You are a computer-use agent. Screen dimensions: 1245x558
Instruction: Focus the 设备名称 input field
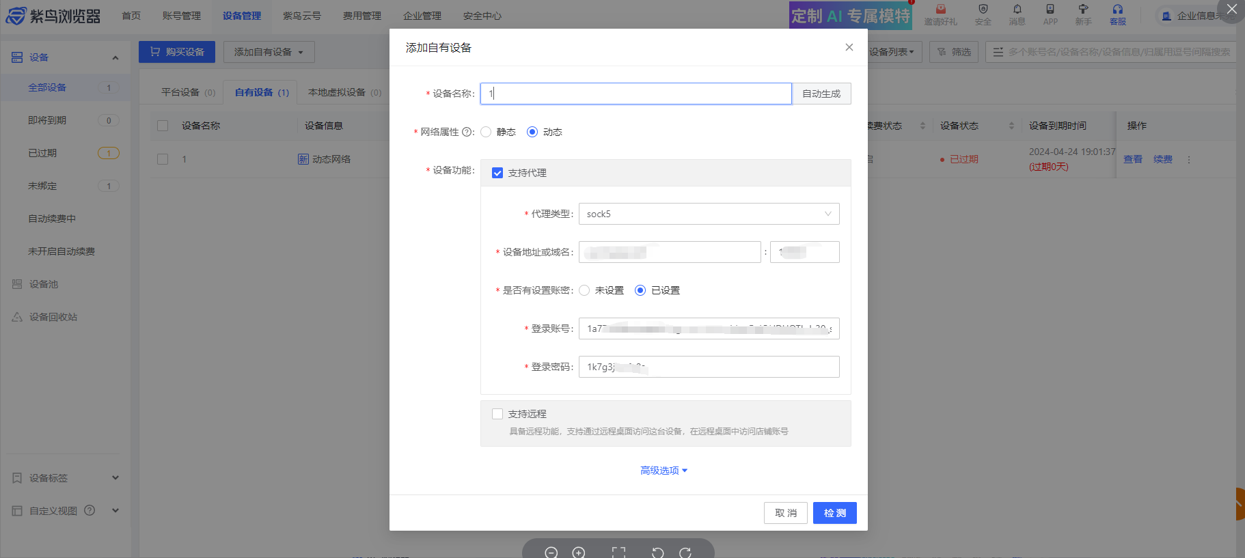636,94
